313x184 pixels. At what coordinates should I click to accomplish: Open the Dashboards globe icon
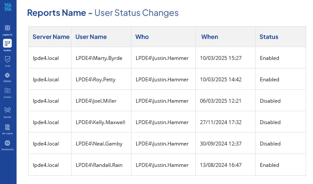point(7,143)
